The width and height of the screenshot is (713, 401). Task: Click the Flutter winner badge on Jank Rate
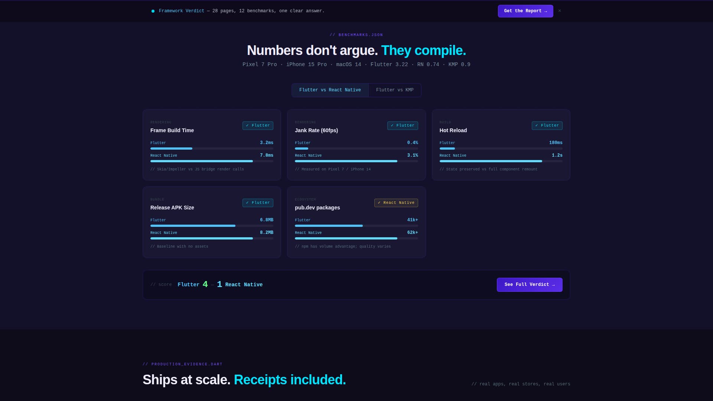pos(403,125)
